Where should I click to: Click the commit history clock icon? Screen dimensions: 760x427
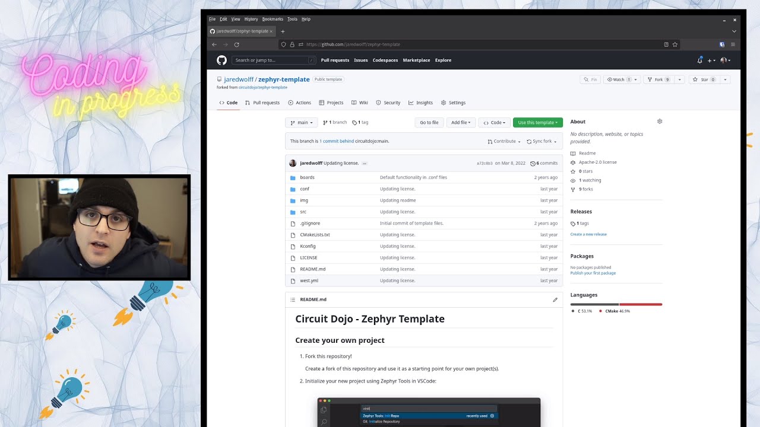pyautogui.click(x=533, y=163)
